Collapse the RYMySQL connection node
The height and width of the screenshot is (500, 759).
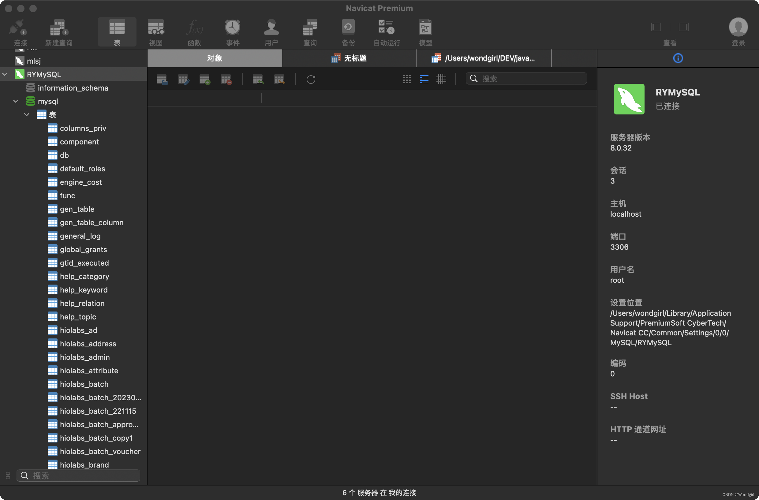[5, 74]
